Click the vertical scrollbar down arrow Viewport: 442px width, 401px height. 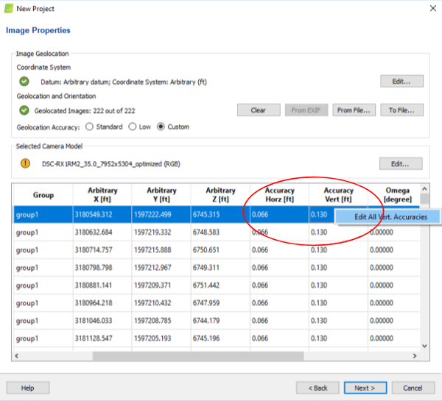click(424, 345)
